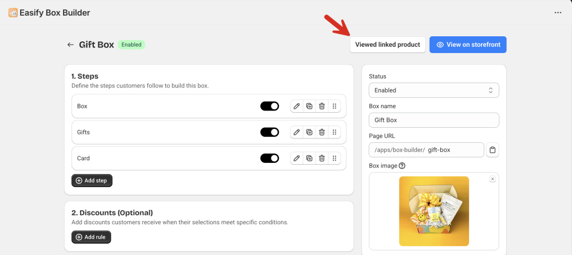This screenshot has width=572, height=255.
Task: Duplicate the Gifts step
Action: point(309,132)
